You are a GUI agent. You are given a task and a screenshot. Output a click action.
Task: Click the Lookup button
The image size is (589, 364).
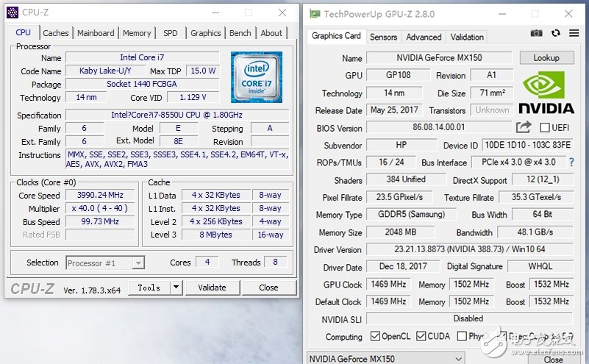[x=546, y=58]
